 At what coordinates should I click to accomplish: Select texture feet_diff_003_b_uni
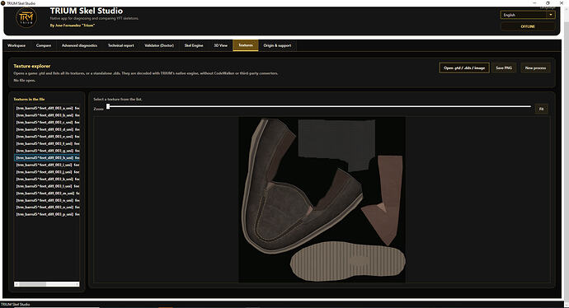click(47, 115)
